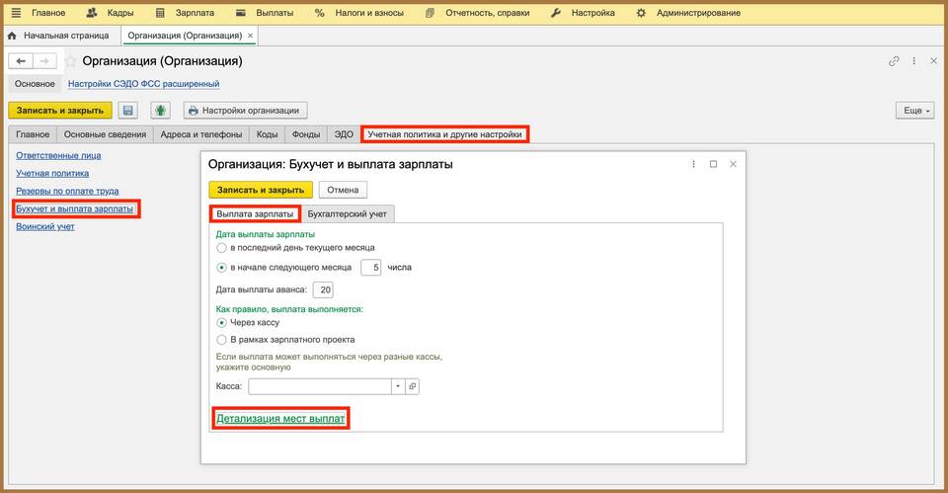Screen dimensions: 948x493
Task: Open the 'Настройки организации' button
Action: pos(247,111)
